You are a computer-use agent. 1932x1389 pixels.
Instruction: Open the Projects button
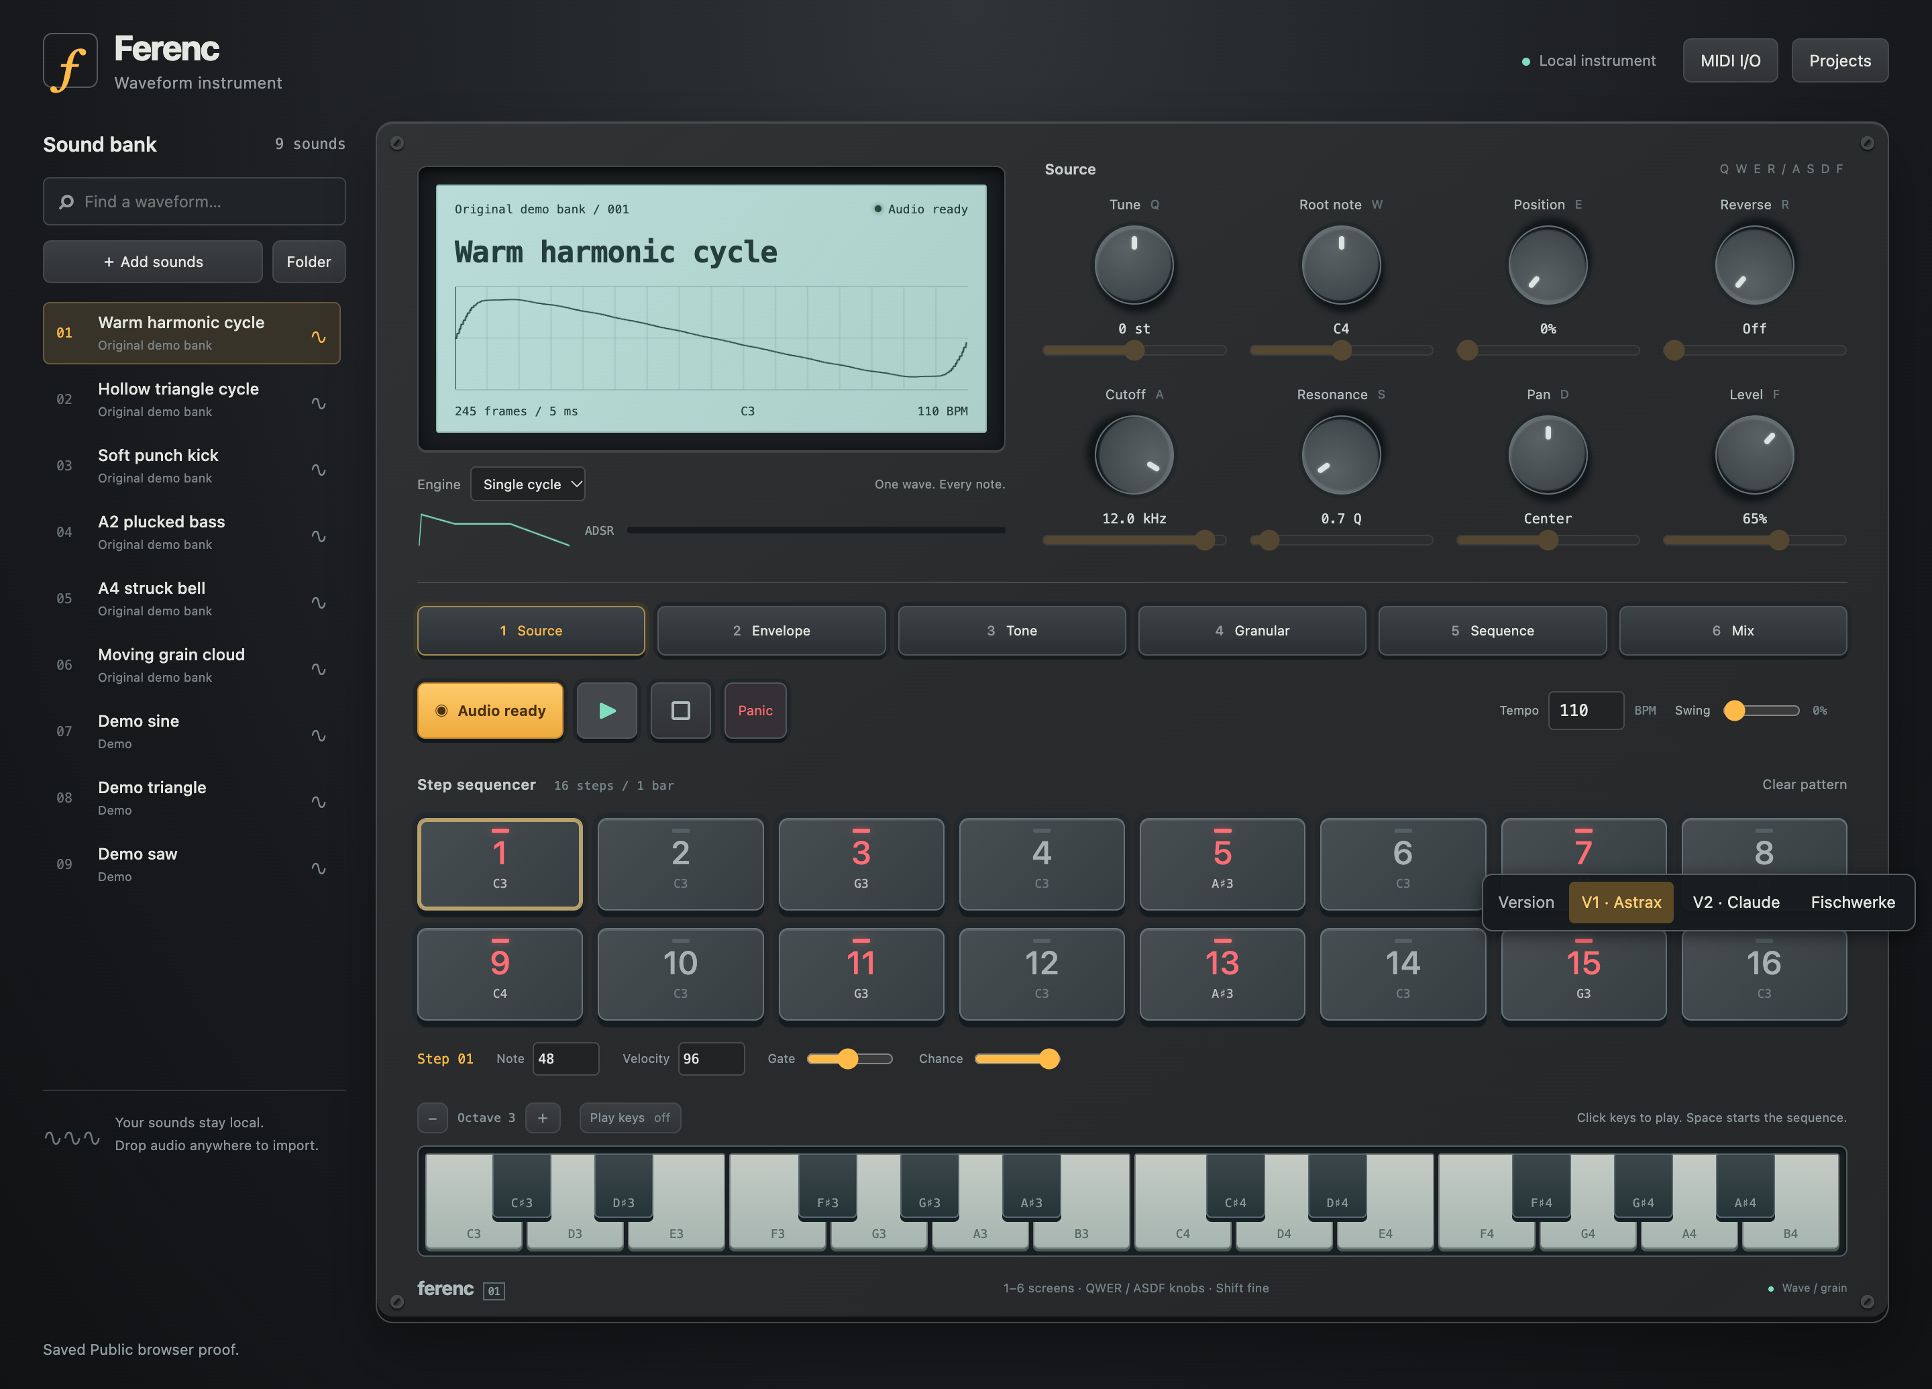pos(1839,60)
